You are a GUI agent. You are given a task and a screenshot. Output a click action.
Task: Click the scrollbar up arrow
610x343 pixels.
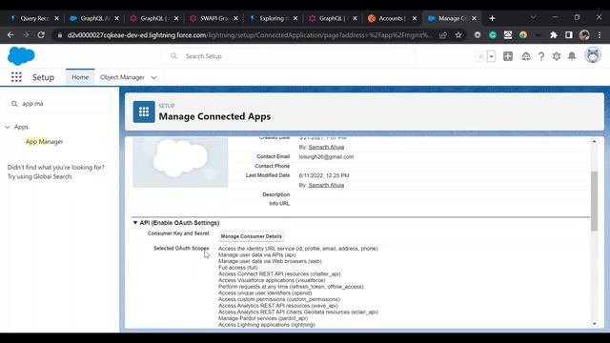594,141
